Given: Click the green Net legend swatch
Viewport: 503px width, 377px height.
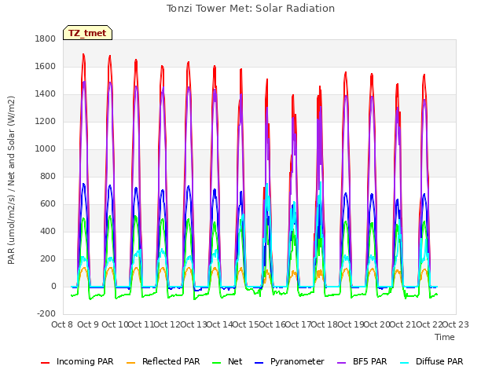Looking at the screenshot, I should pos(217,363).
